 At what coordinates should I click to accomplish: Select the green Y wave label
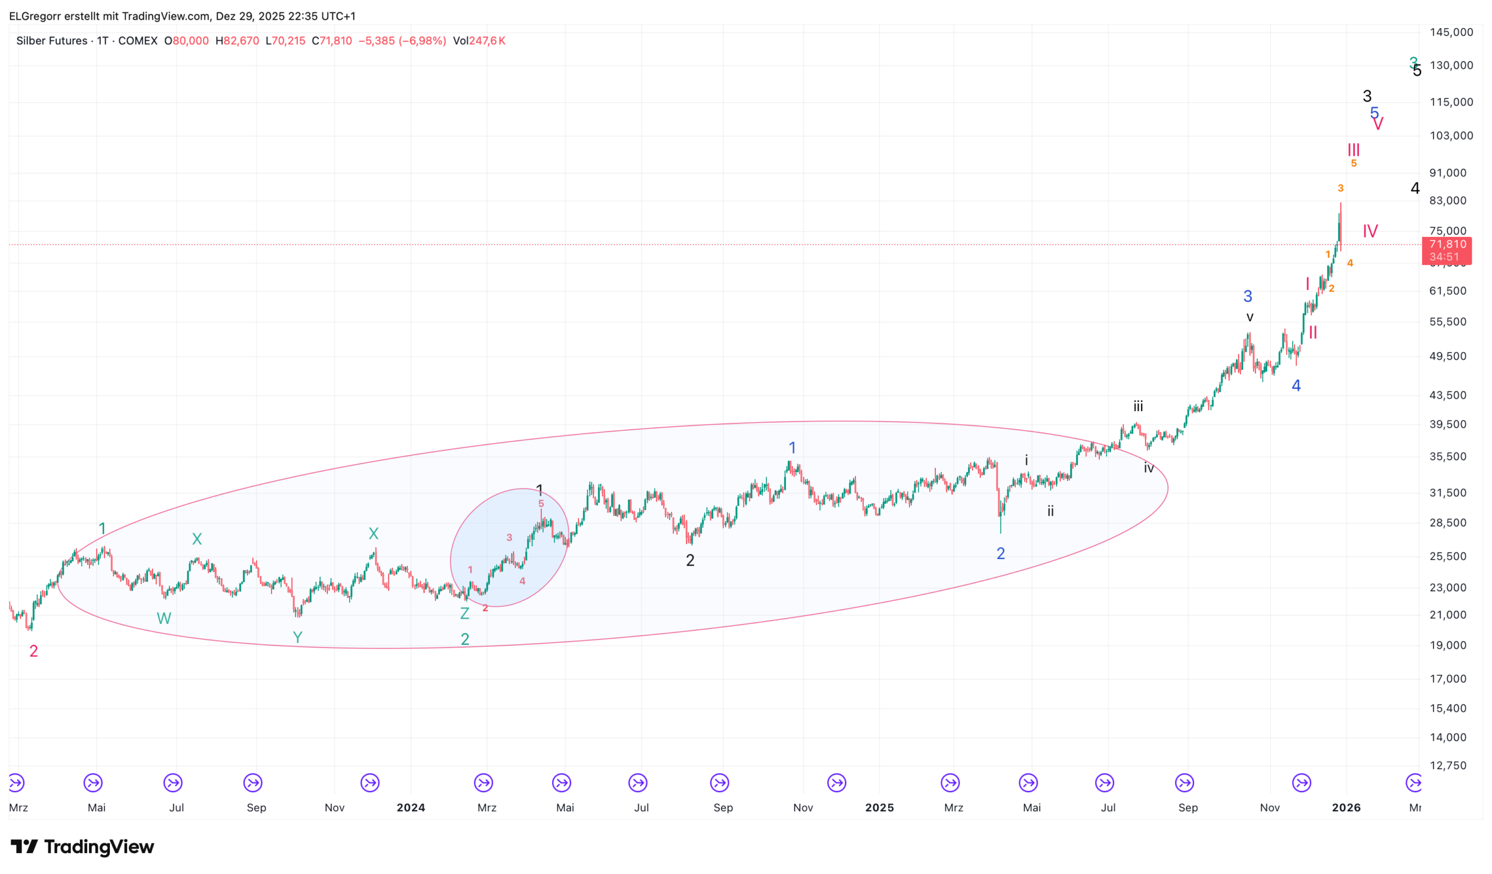297,637
